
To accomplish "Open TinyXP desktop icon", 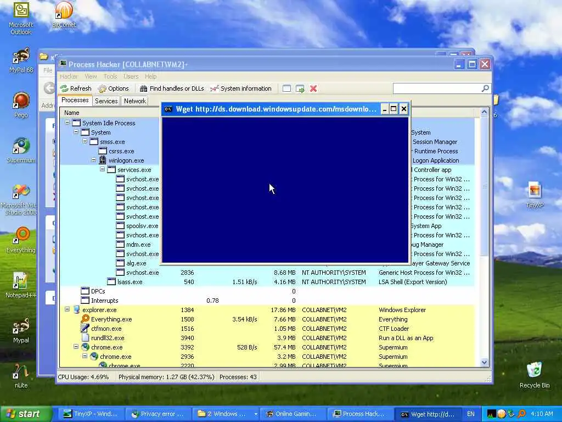I will (535, 196).
